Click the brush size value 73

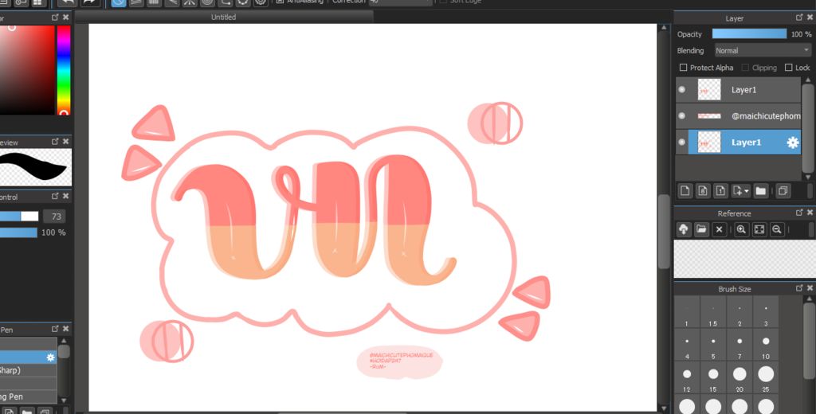click(x=54, y=217)
